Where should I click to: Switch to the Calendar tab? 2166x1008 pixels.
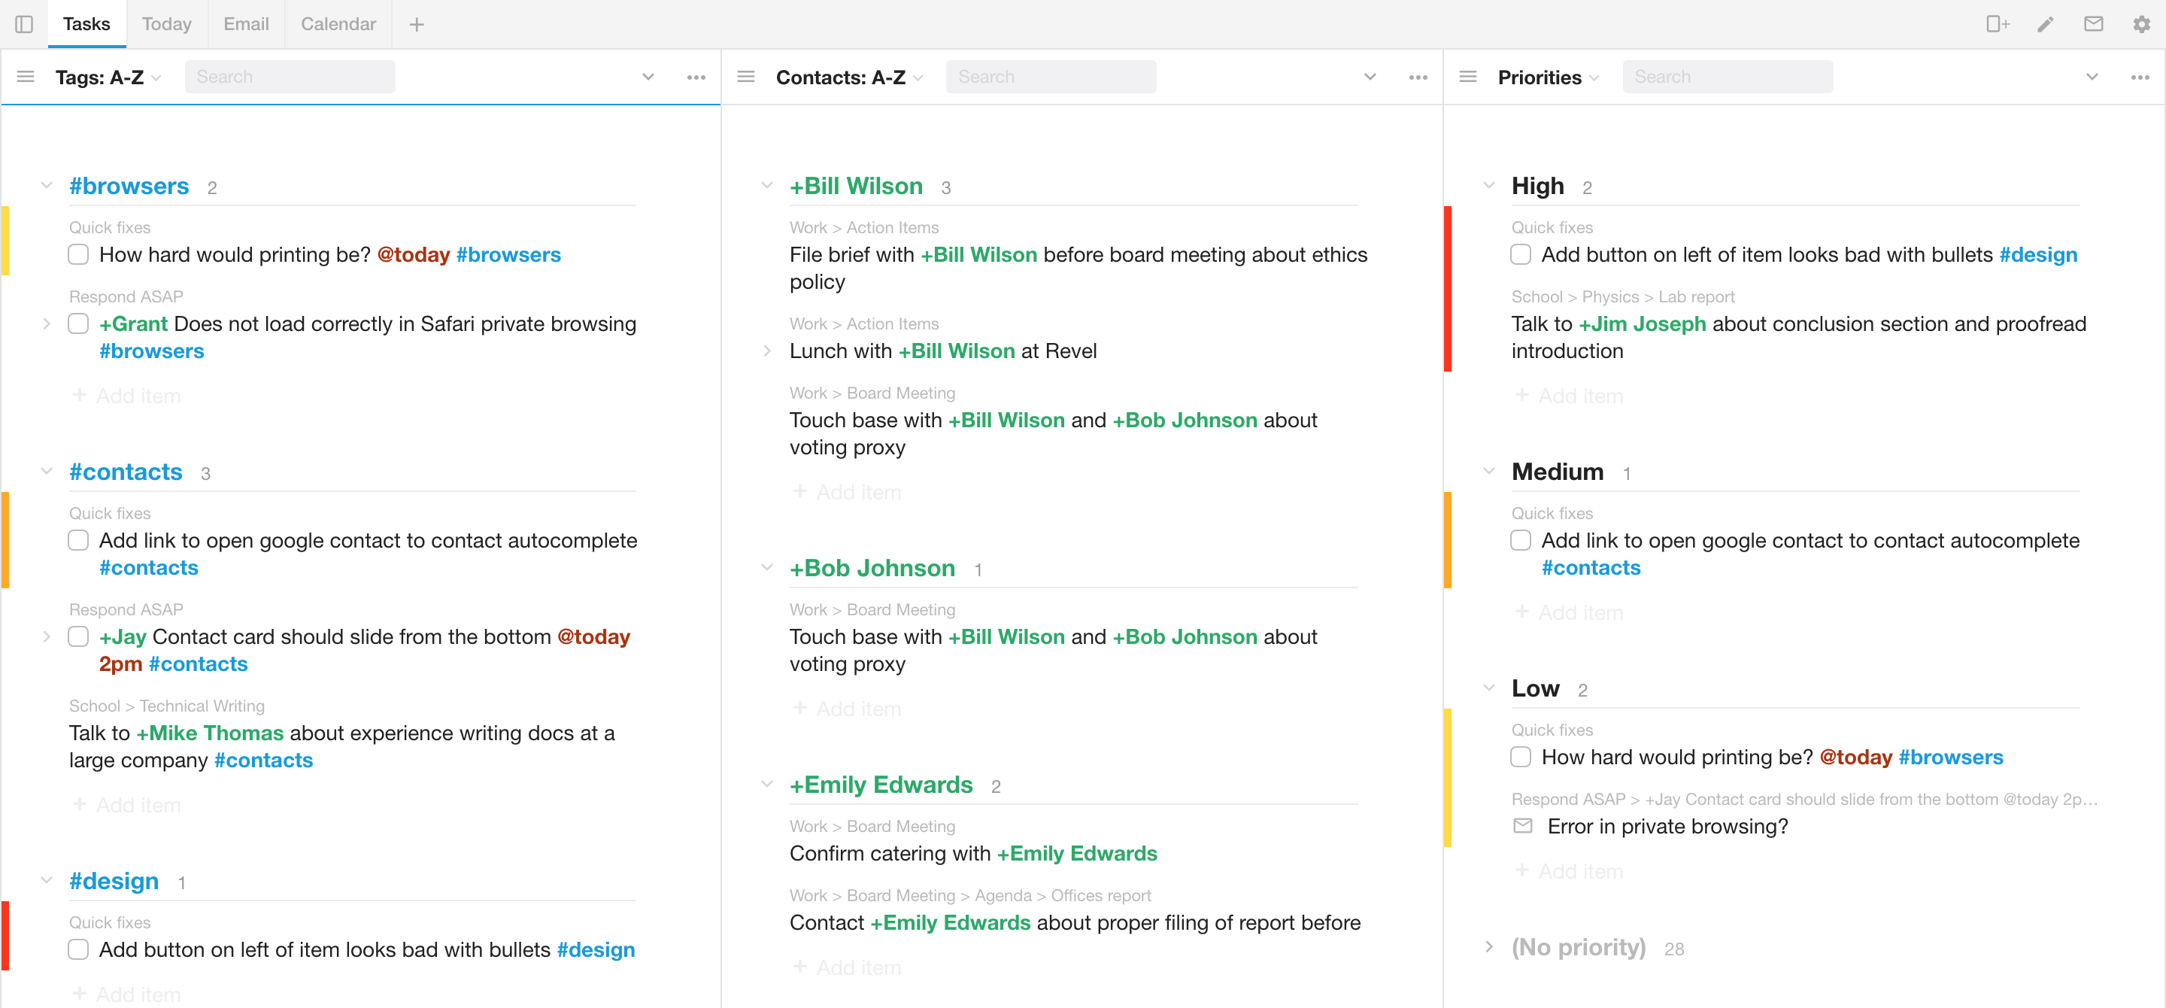pos(338,24)
